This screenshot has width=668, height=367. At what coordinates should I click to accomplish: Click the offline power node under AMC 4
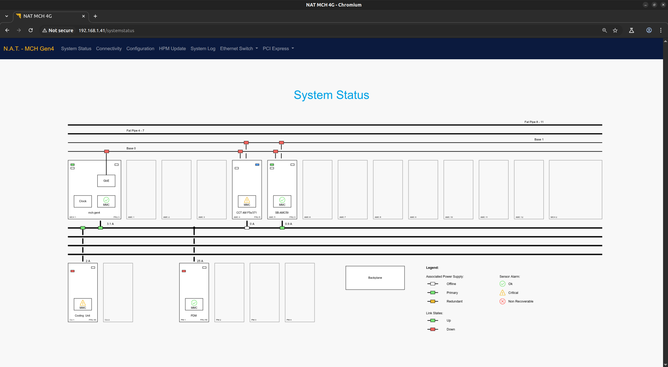(247, 228)
